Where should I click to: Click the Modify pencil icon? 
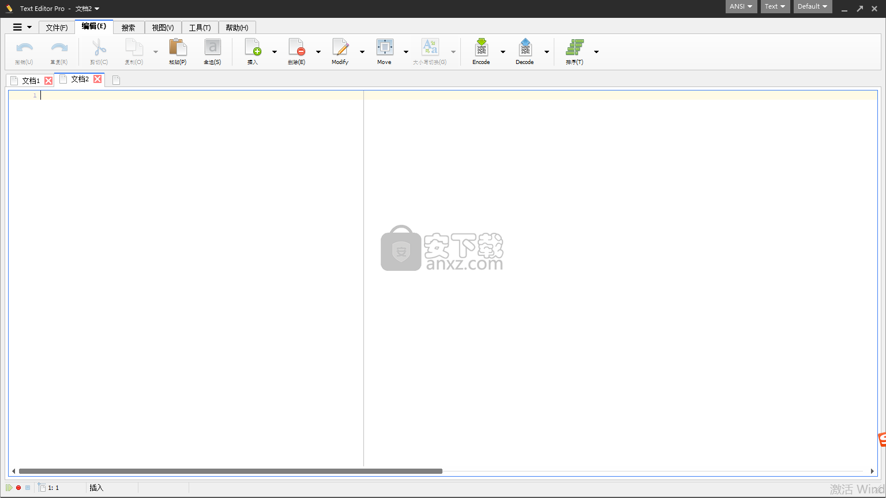point(340,47)
